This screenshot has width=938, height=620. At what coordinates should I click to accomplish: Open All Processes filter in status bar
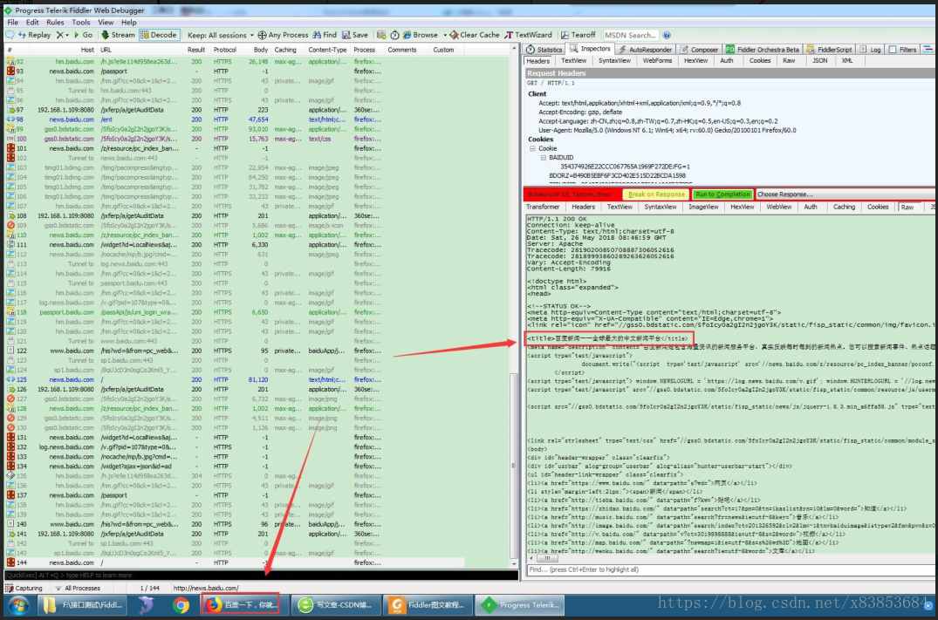(77, 589)
